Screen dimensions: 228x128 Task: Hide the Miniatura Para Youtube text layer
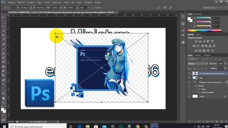(x=189, y=82)
